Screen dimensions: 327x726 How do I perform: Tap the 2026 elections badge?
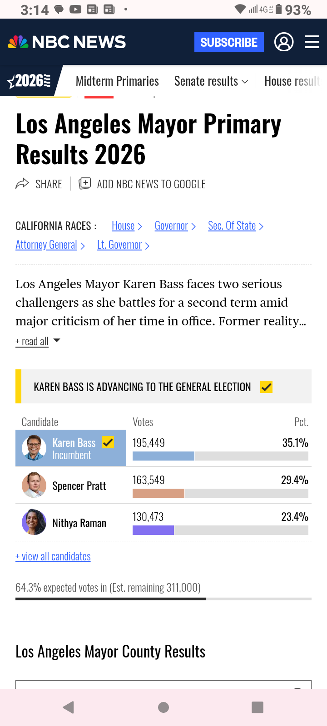pyautogui.click(x=29, y=81)
